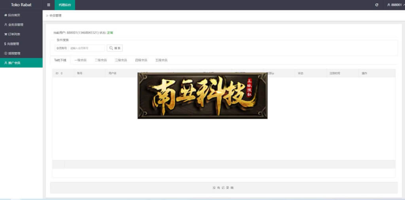The image size is (405, 200).
Task: Open 充值管理 in the sidebar
Action: pos(21,44)
